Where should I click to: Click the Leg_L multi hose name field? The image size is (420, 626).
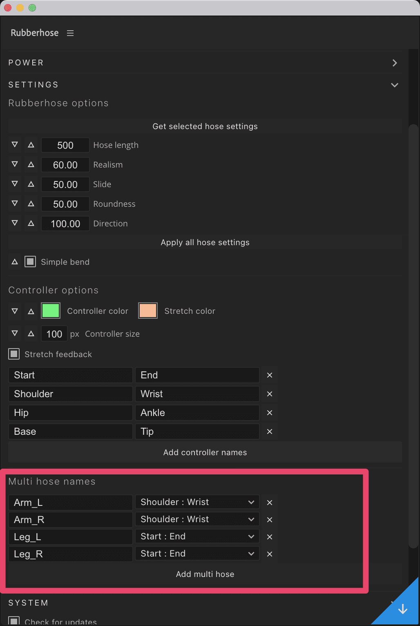70,537
